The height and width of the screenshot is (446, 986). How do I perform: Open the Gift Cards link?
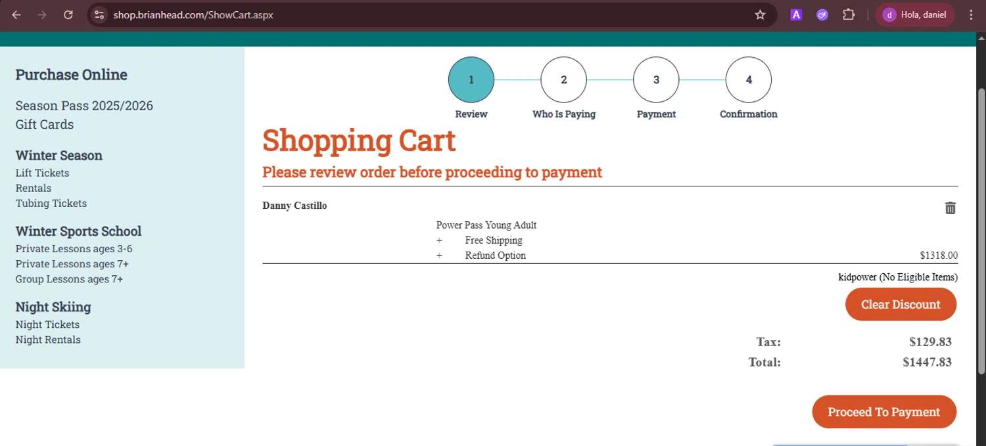[x=45, y=124]
